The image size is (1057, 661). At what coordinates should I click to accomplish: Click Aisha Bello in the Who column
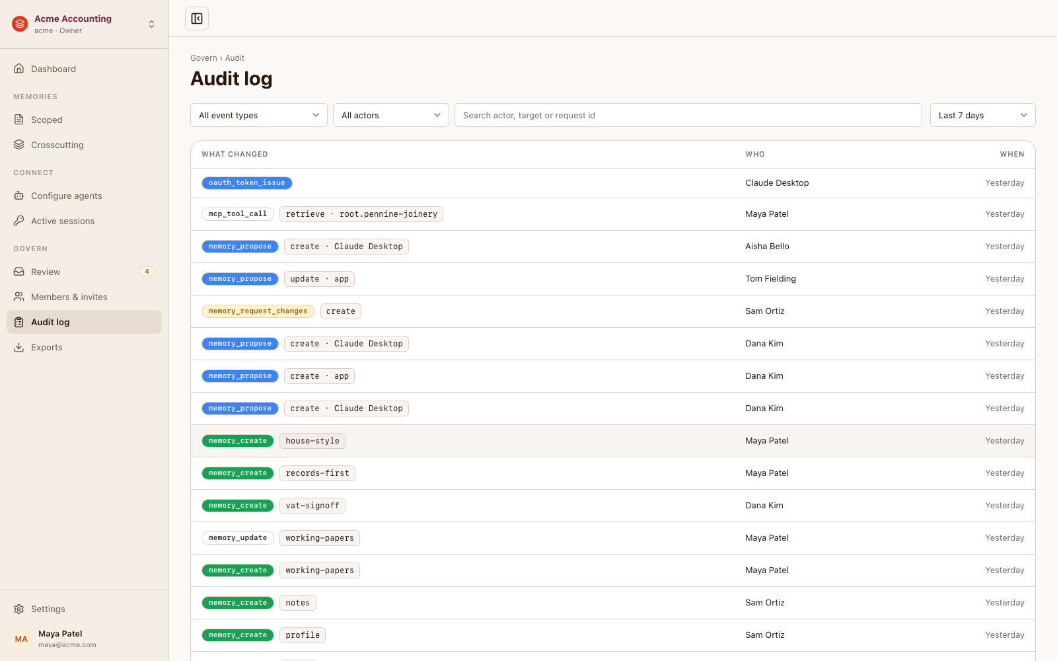pyautogui.click(x=767, y=247)
